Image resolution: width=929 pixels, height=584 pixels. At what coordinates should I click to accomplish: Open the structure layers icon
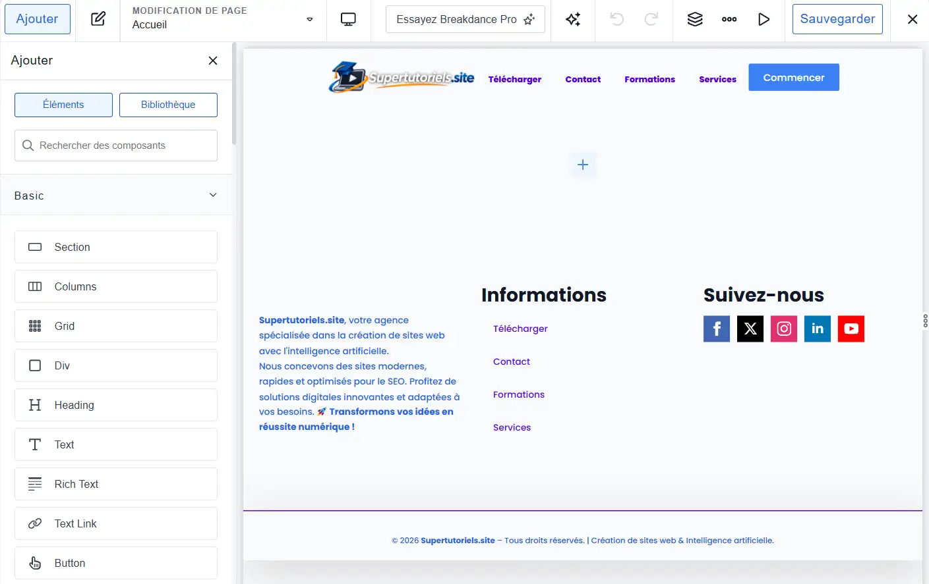pos(695,19)
